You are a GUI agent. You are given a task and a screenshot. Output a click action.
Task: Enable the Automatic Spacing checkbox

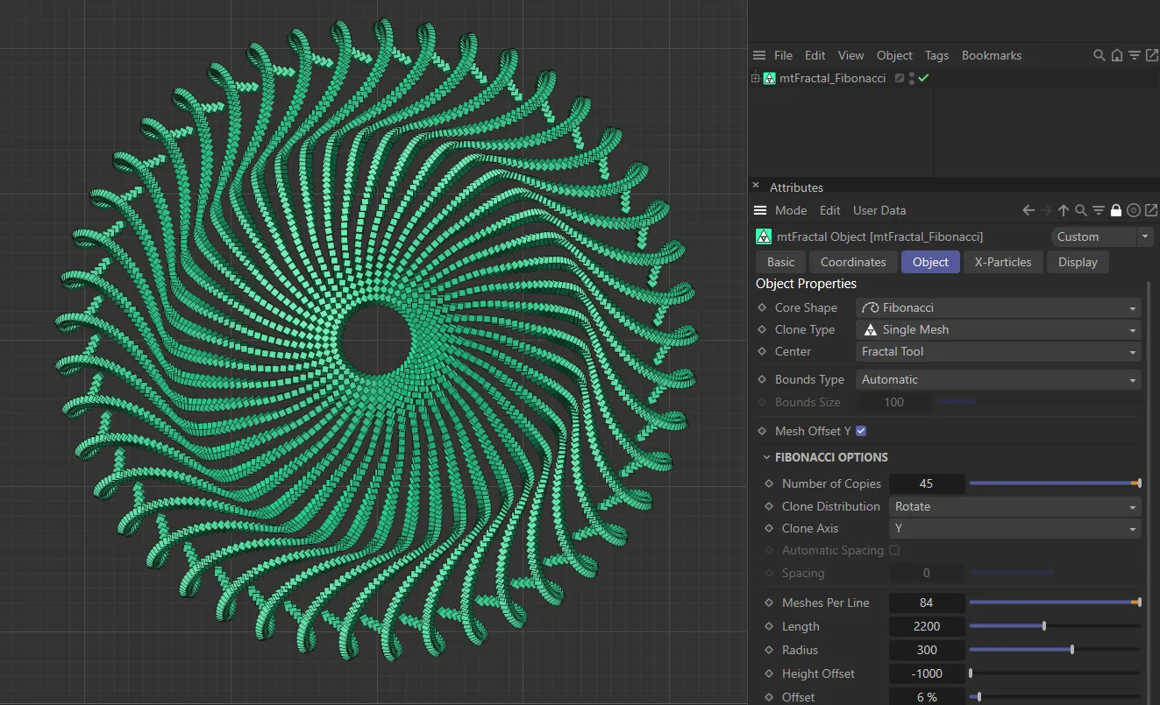click(x=894, y=550)
